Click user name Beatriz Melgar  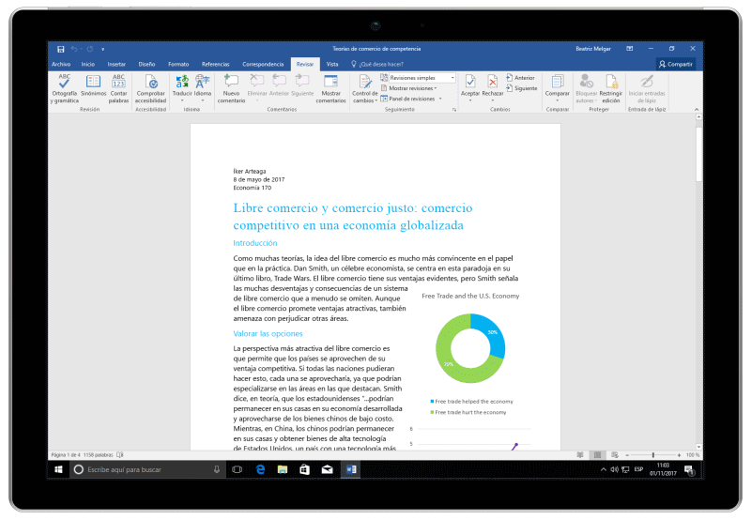tap(593, 49)
